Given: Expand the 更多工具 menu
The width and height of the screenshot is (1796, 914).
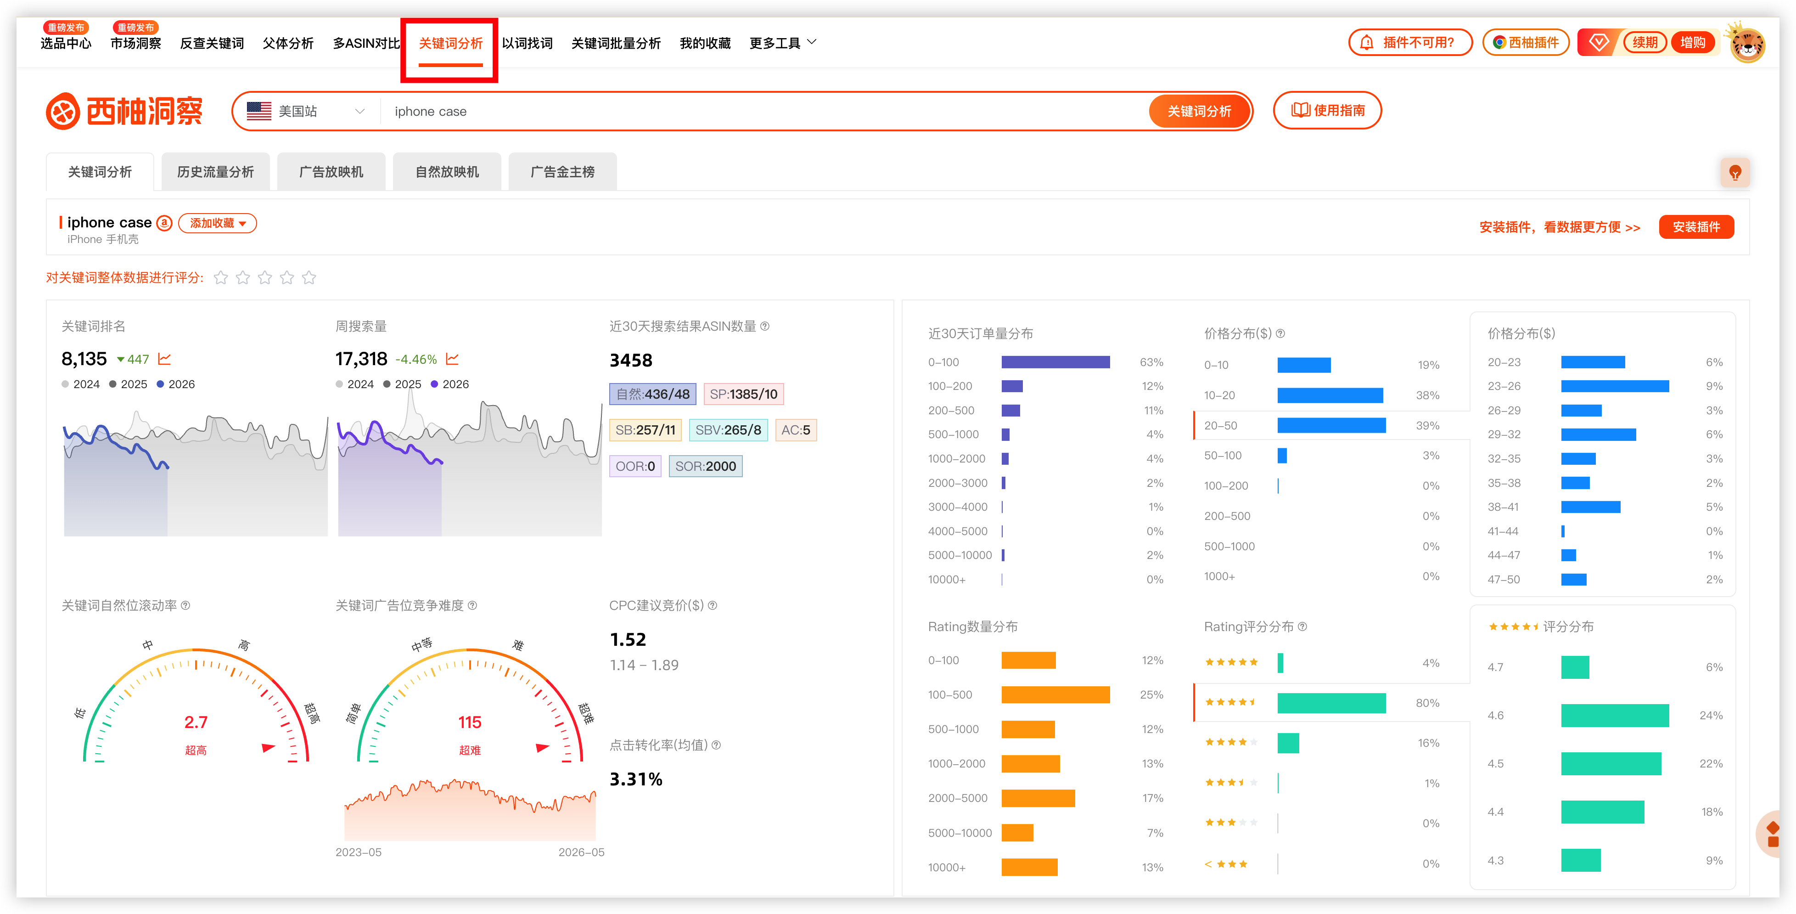Looking at the screenshot, I should point(782,43).
